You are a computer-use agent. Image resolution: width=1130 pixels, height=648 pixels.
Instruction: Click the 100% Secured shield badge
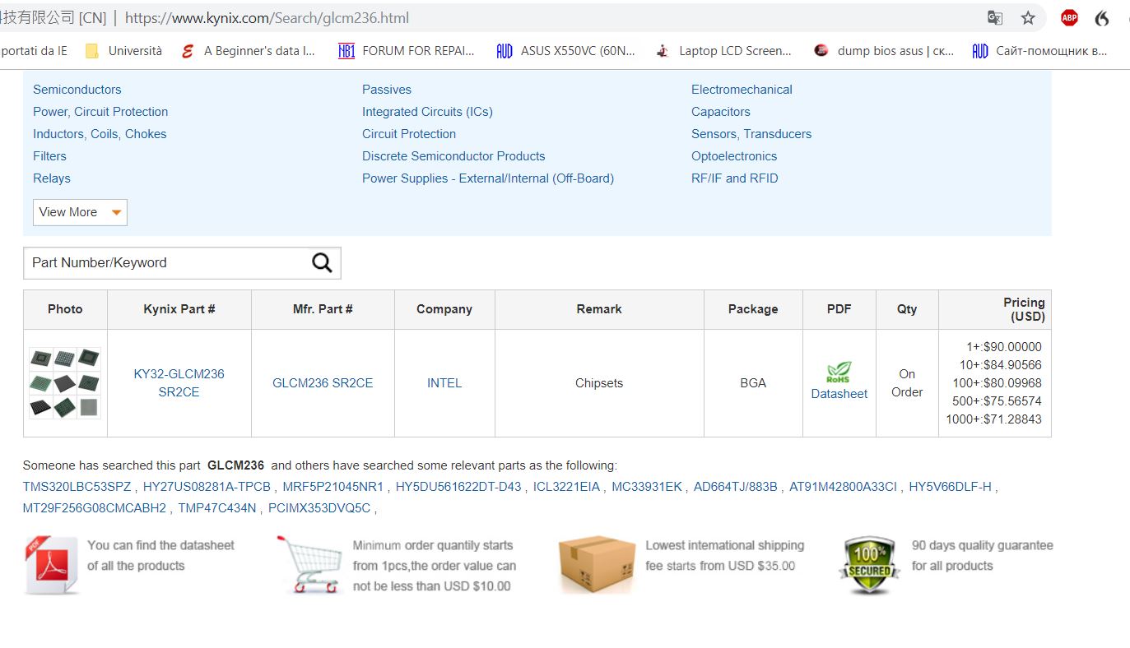tap(869, 566)
